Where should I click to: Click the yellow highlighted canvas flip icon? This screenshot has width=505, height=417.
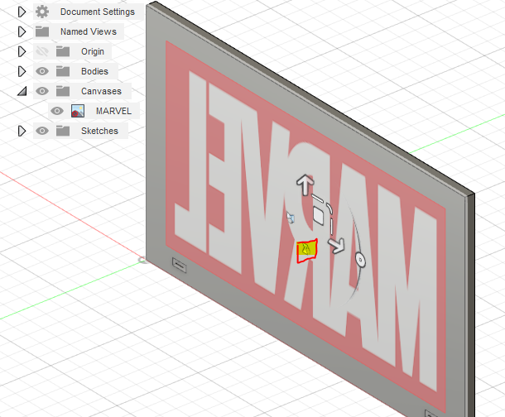point(307,251)
